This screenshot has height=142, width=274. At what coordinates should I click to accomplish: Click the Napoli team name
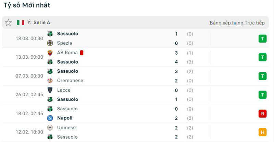(x=65, y=118)
